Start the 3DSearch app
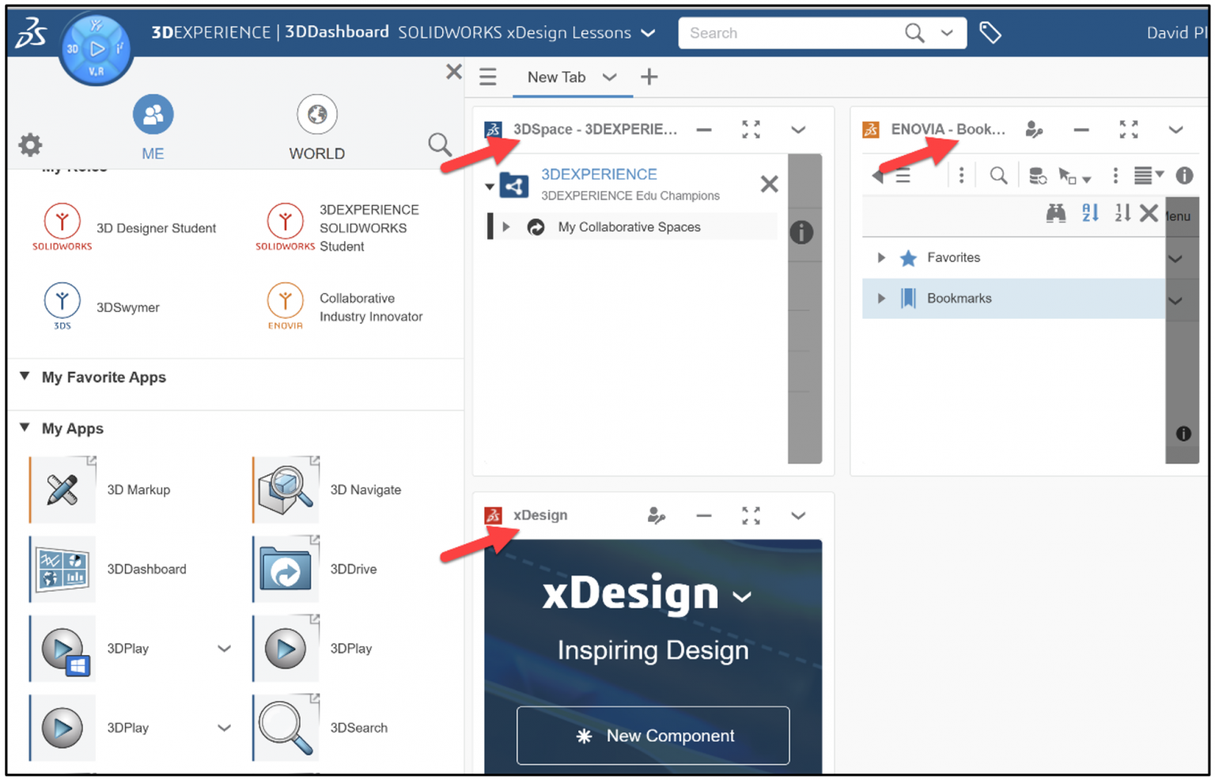The height and width of the screenshot is (780, 1215). [x=285, y=727]
